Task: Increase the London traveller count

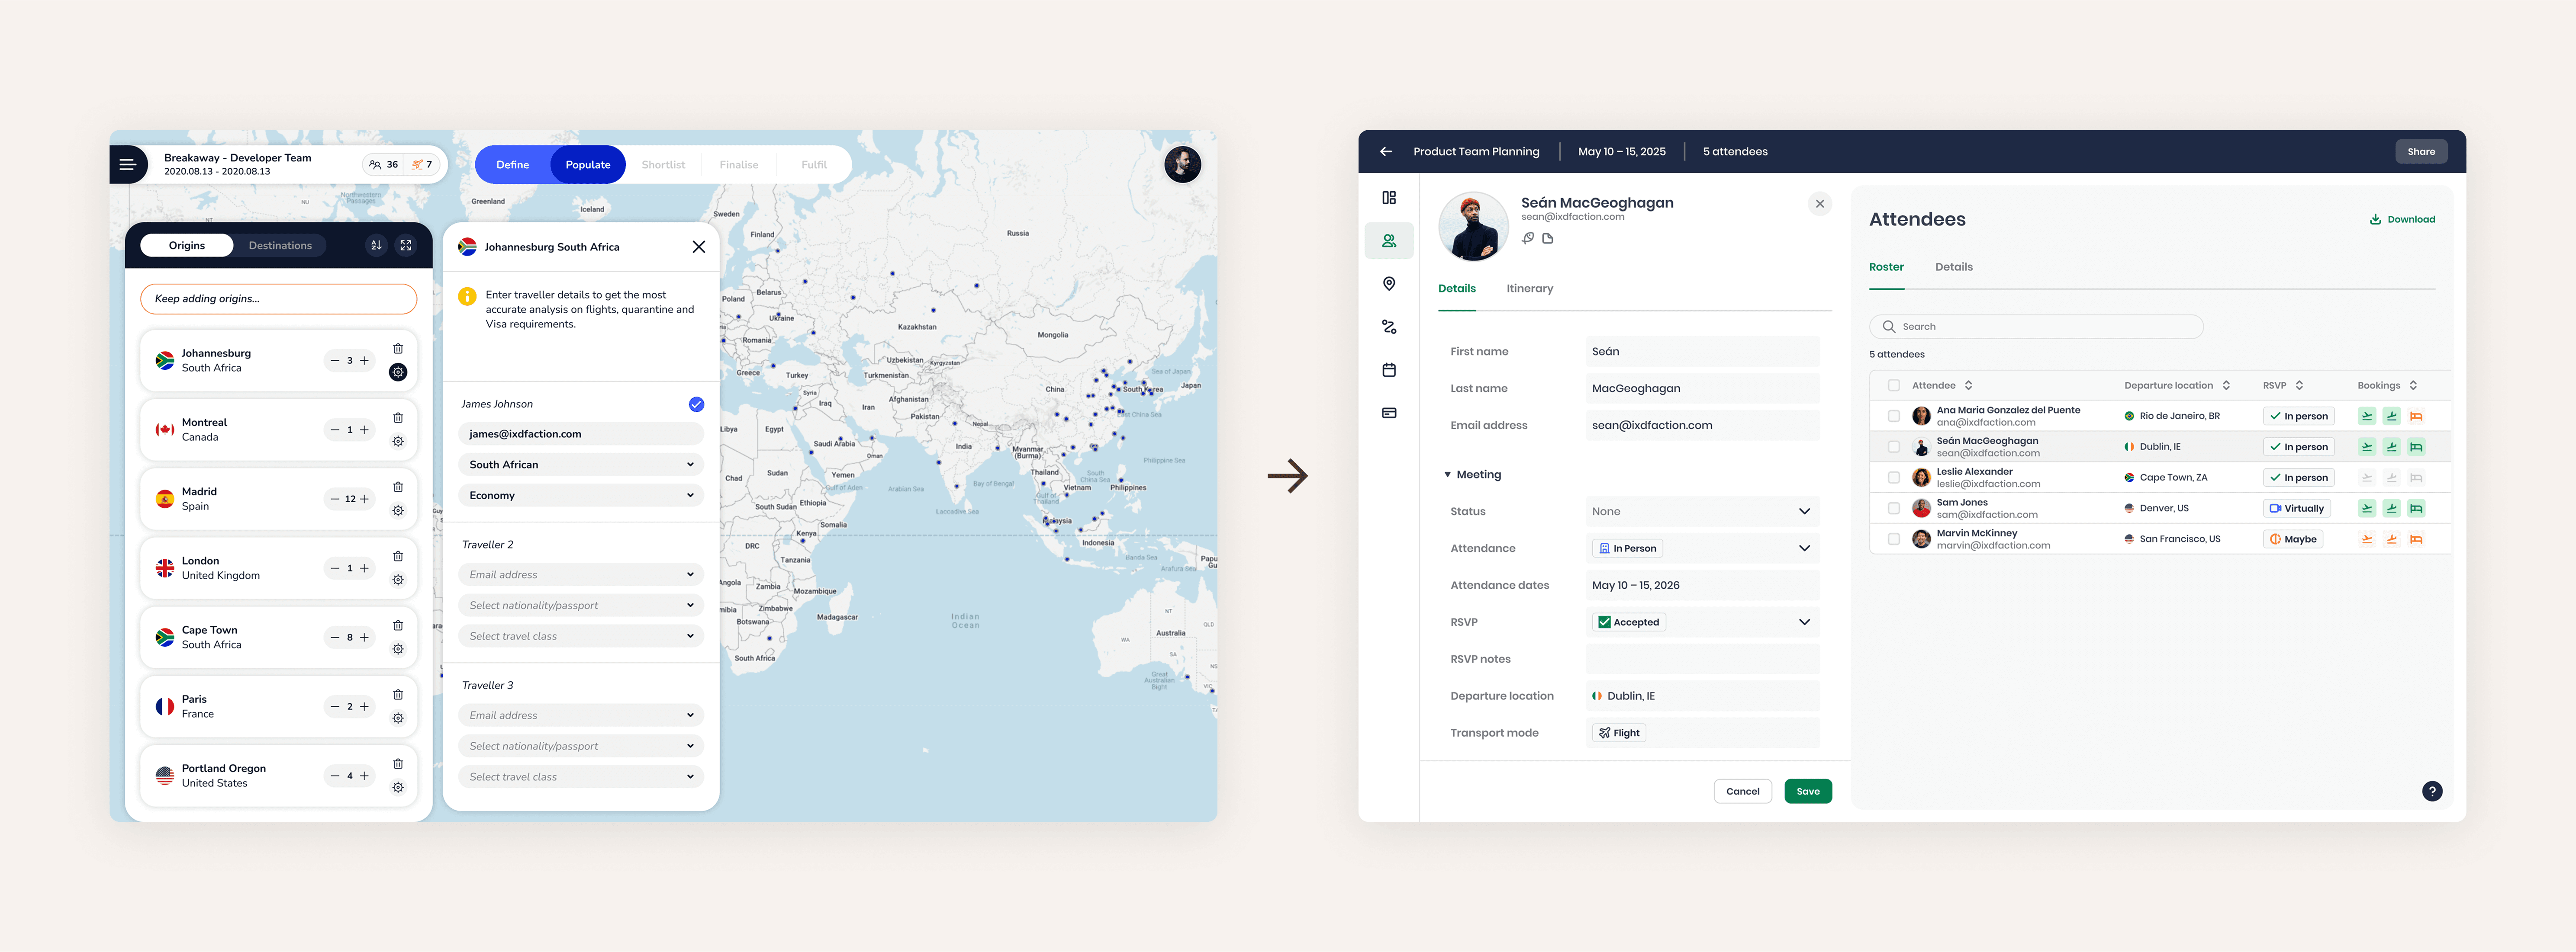Action: [365, 568]
